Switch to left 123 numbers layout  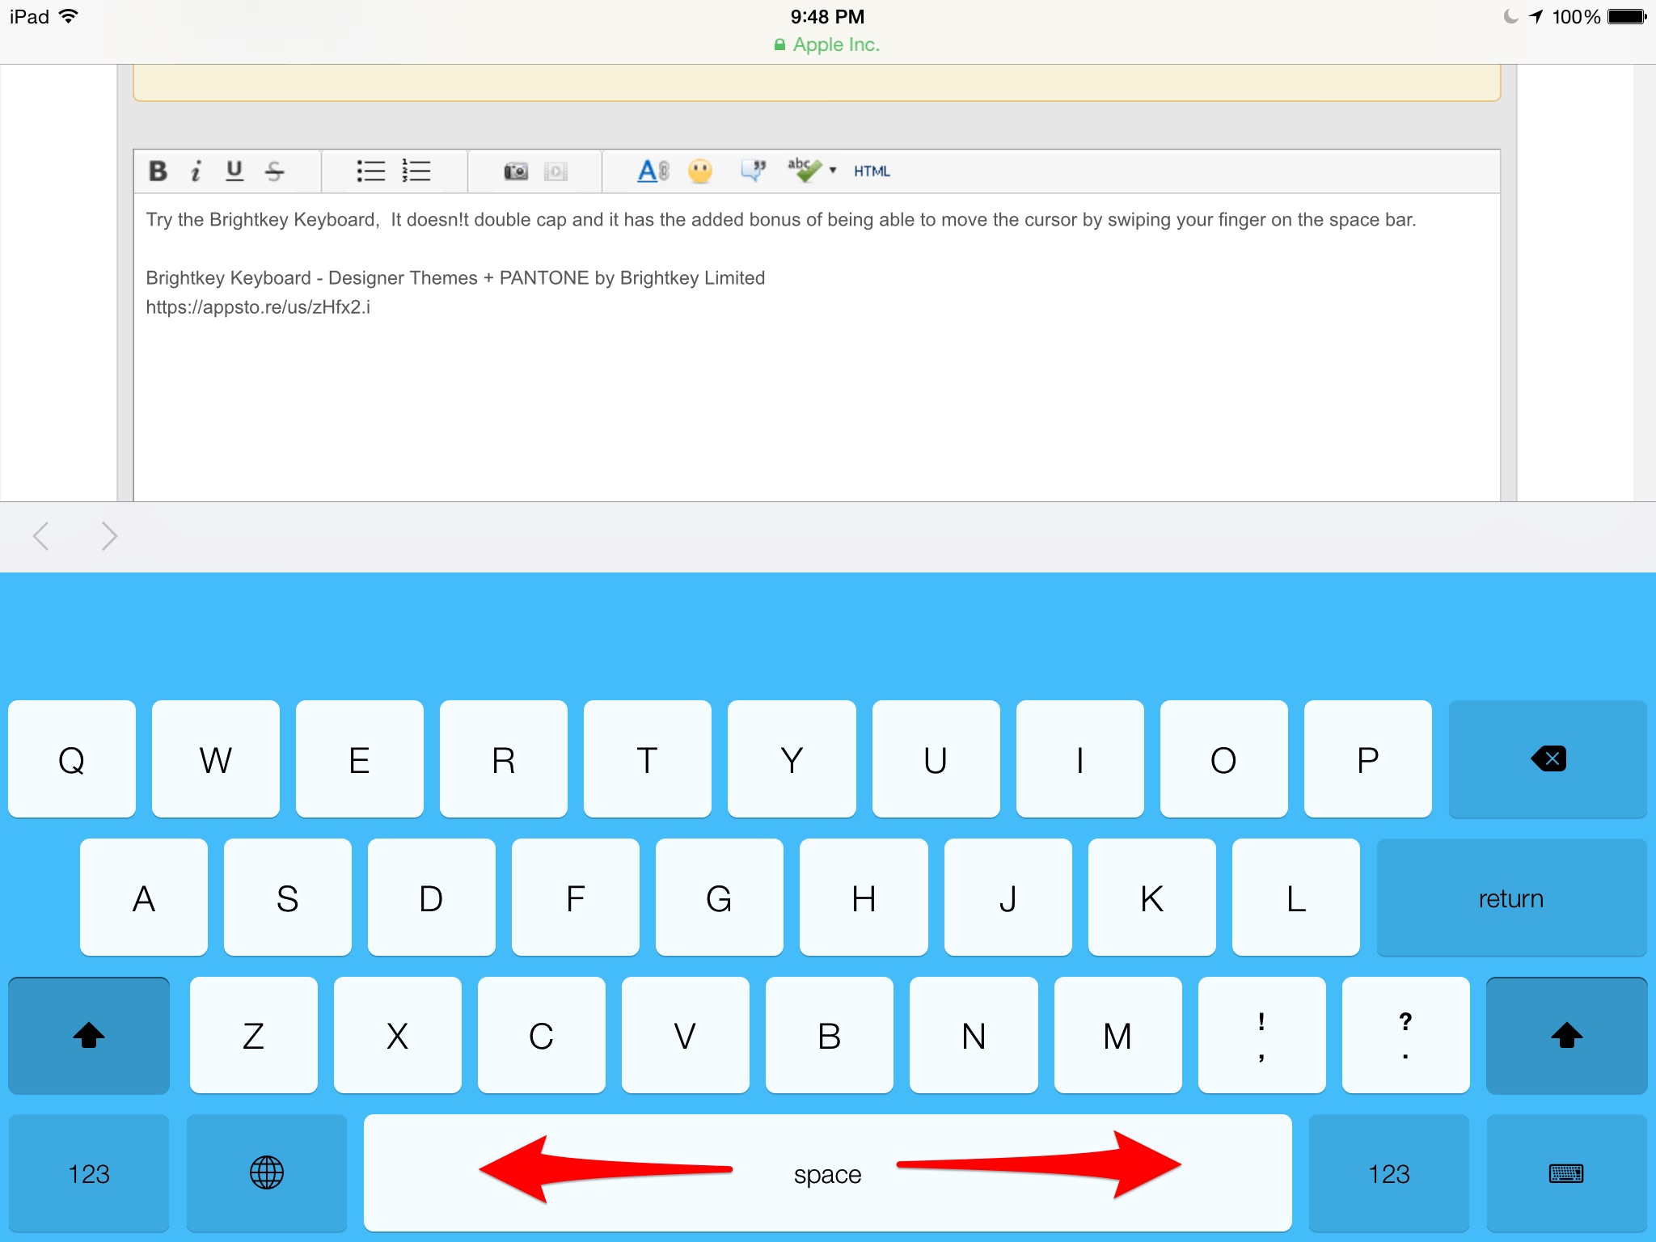[x=89, y=1172]
